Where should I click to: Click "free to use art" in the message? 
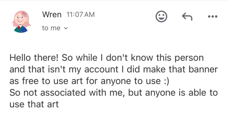click(50, 81)
